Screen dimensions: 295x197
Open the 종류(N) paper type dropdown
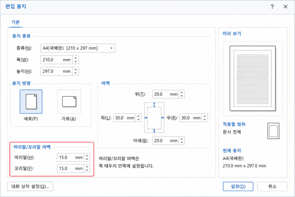[78, 48]
